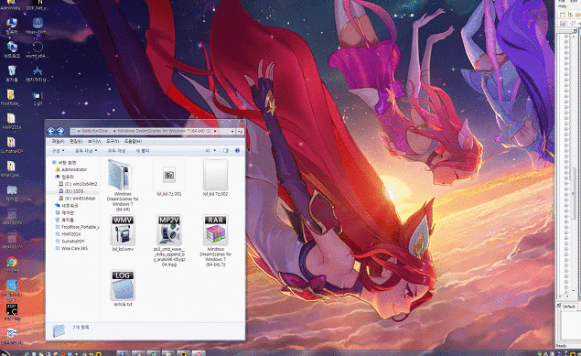Select the ps3_xmb_wave mpg file
The width and height of the screenshot is (581, 356).
(x=169, y=241)
